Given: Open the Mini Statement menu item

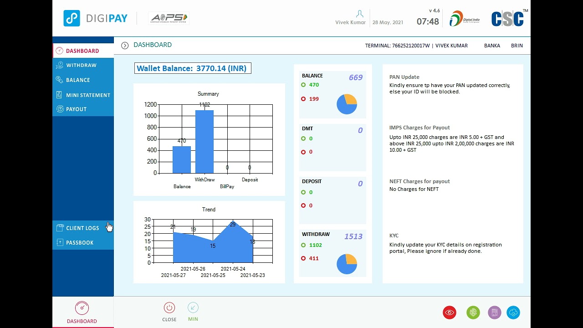Looking at the screenshot, I should pos(83,95).
